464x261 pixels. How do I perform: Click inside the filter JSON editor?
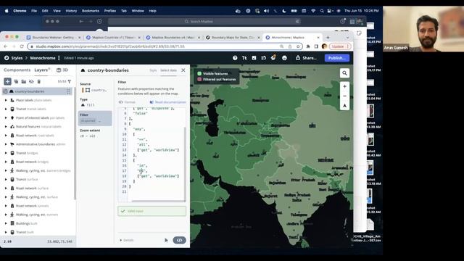point(152,154)
